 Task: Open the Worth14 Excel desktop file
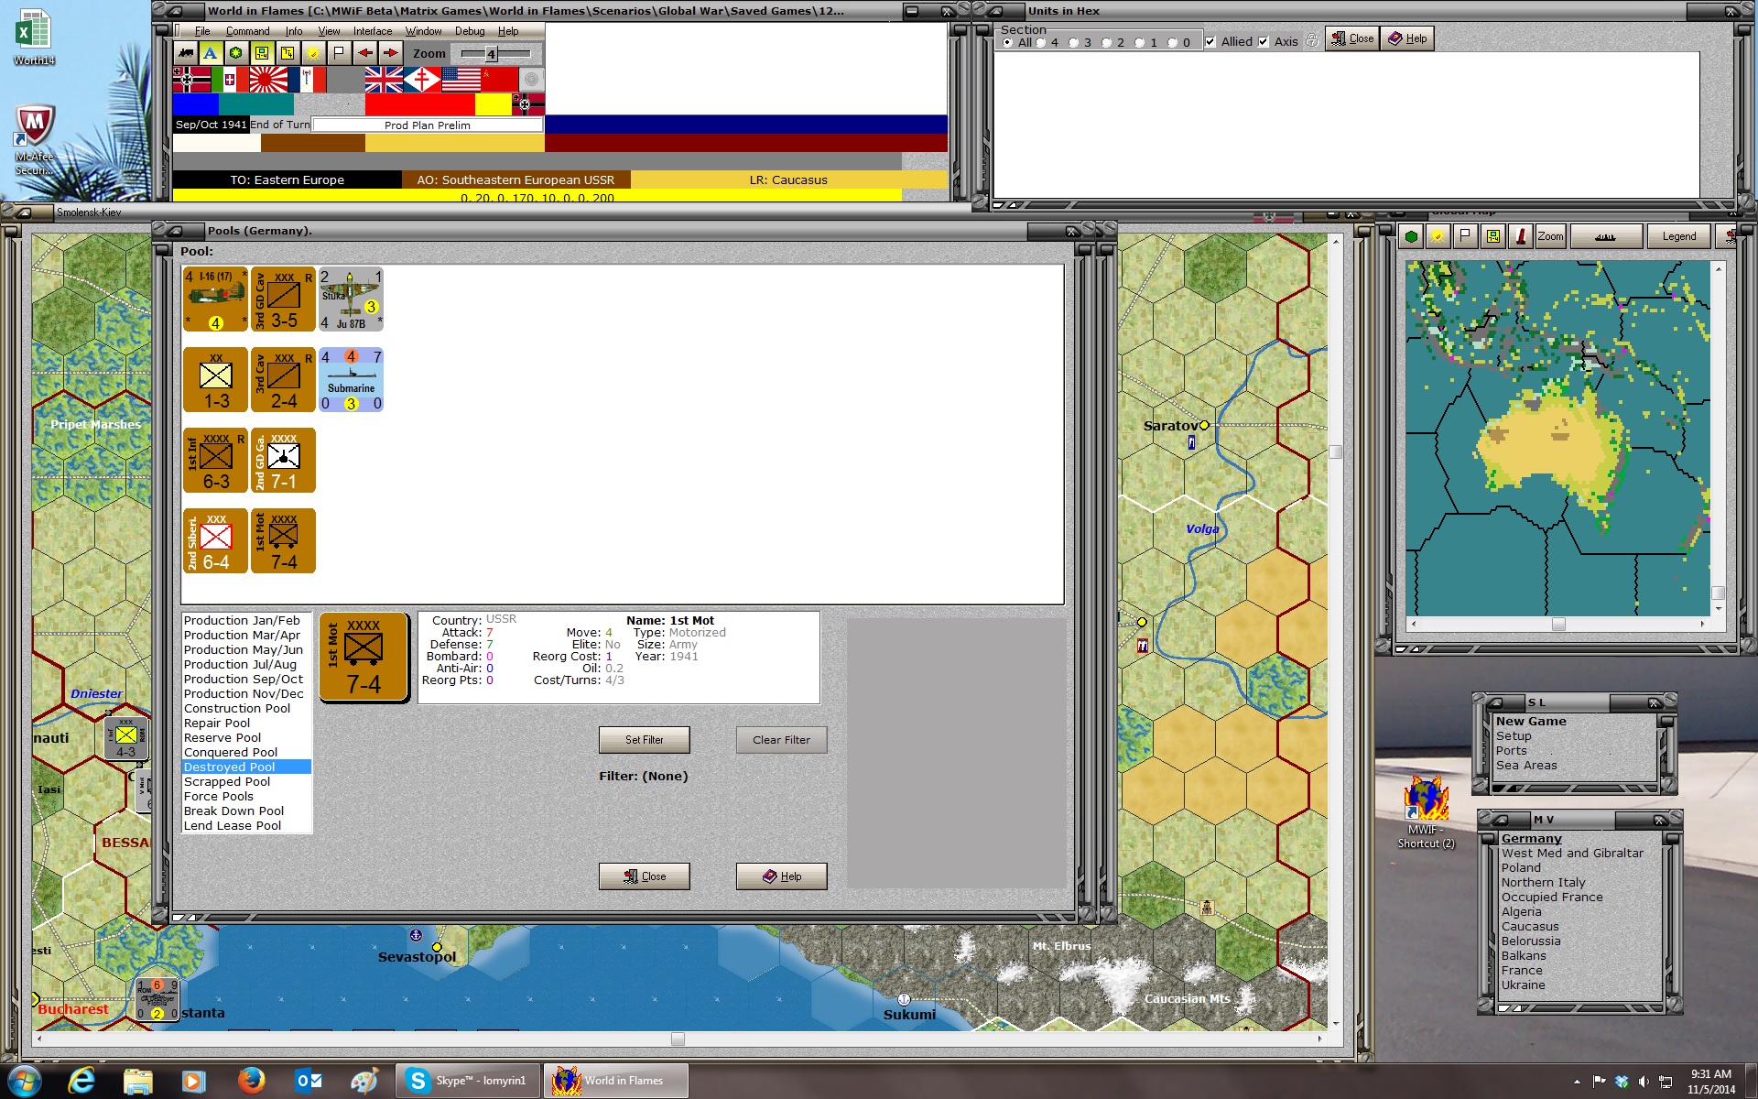34,37
